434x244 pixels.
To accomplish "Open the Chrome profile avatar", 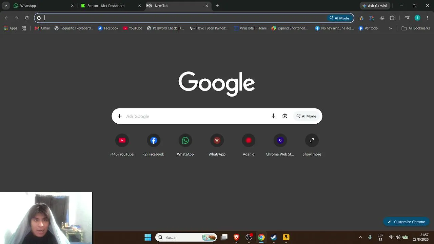I will [417, 18].
